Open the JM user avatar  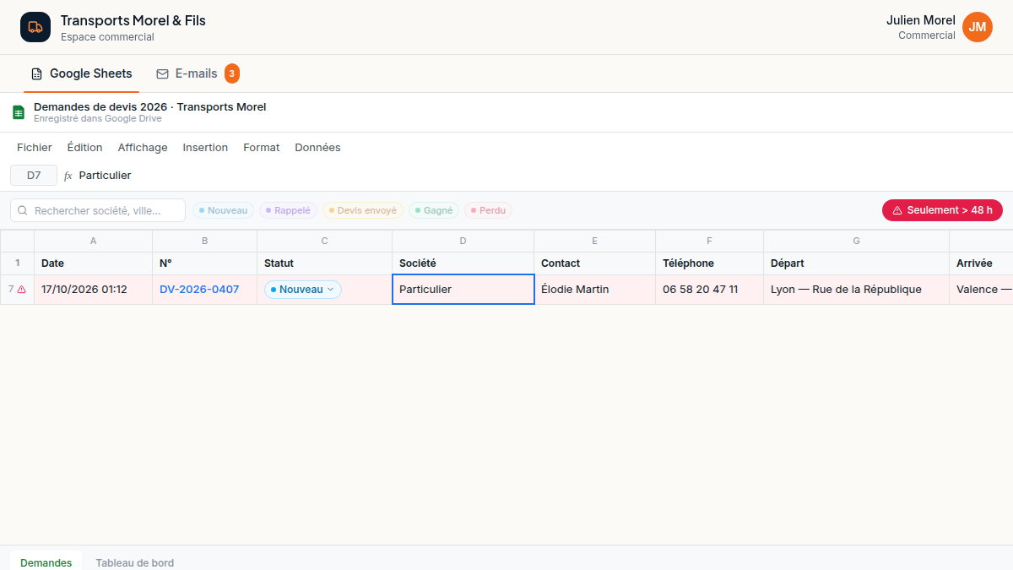point(978,27)
